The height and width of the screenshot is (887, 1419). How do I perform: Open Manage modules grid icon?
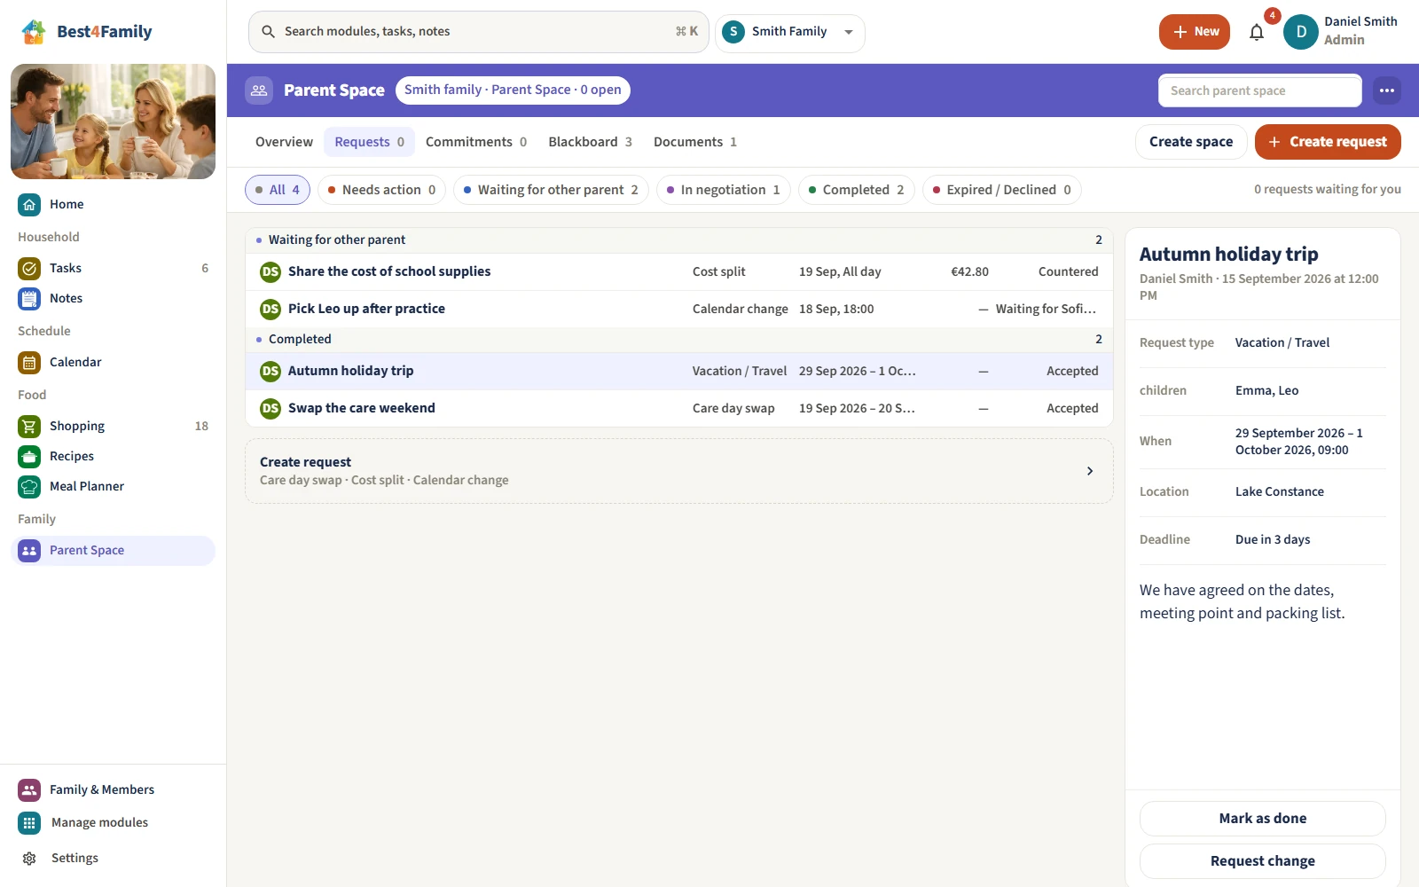29,822
